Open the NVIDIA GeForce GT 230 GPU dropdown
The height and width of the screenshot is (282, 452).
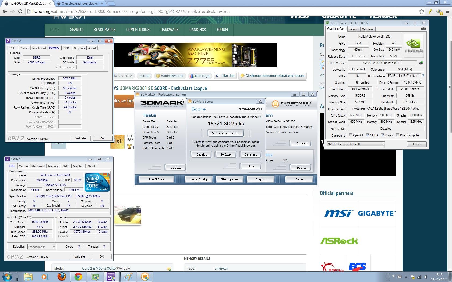(356, 144)
